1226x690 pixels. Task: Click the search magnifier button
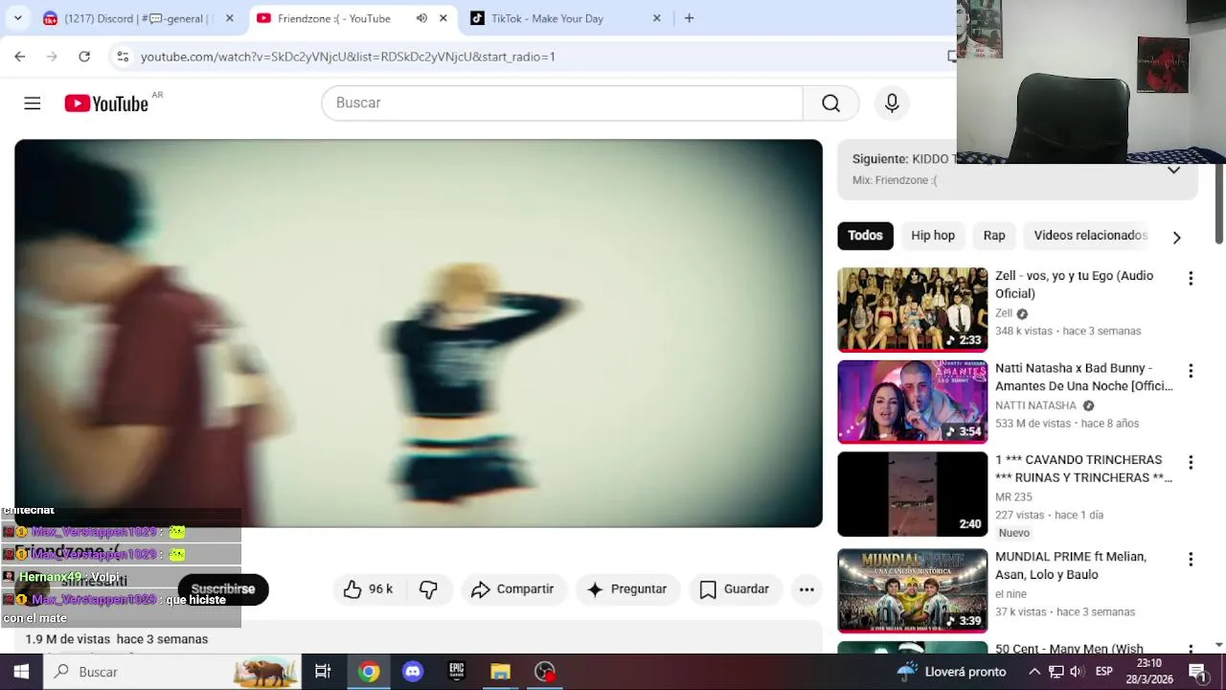tap(830, 103)
